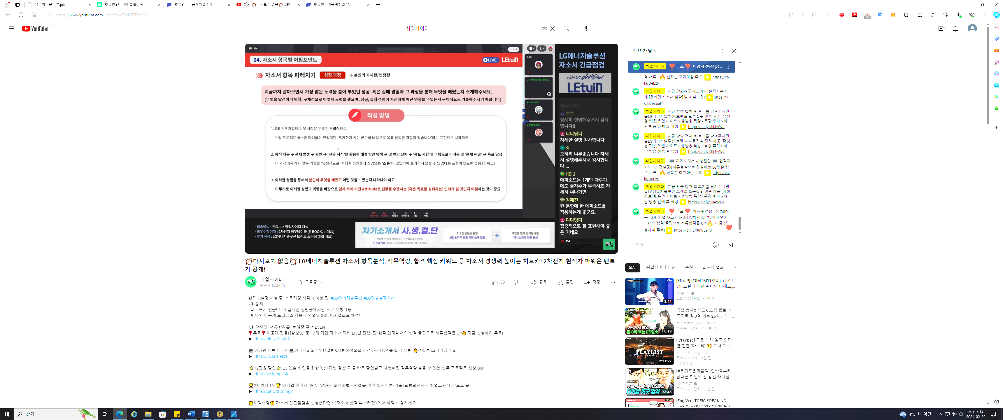Go back in the browser
Viewport: 1003px width, 420px height.
tap(8, 15)
